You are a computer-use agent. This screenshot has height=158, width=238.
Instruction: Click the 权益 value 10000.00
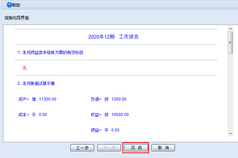[x=120, y=115]
